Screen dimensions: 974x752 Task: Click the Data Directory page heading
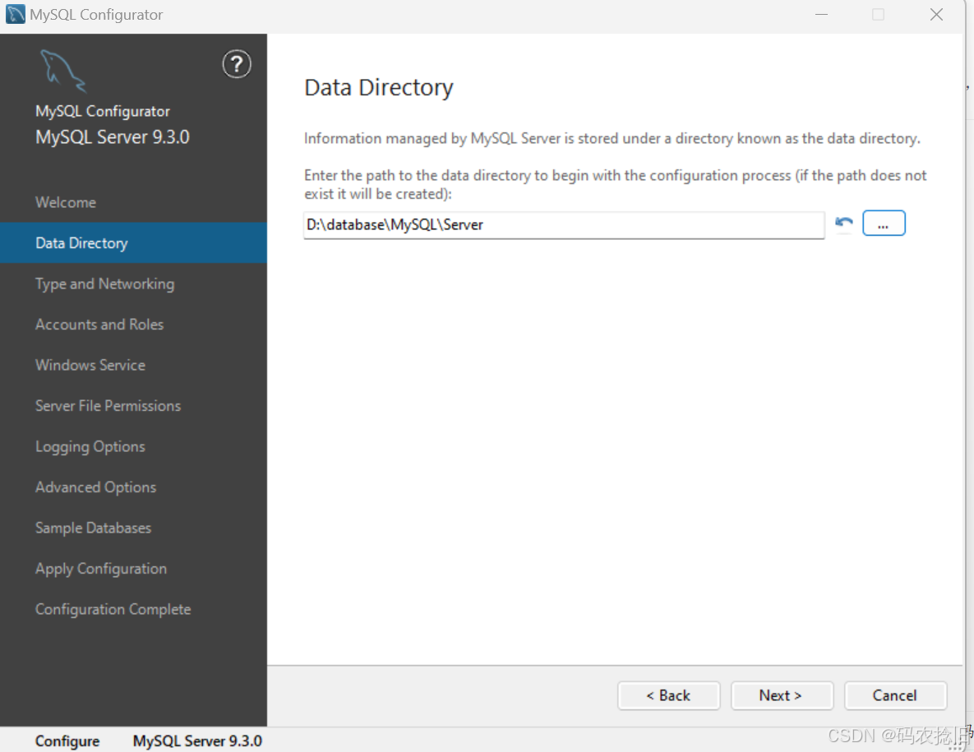pyautogui.click(x=379, y=88)
